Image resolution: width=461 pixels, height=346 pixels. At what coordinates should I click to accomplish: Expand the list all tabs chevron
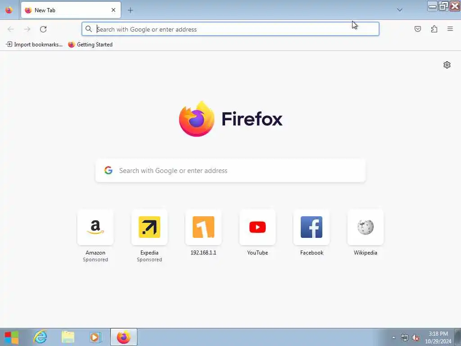400,10
